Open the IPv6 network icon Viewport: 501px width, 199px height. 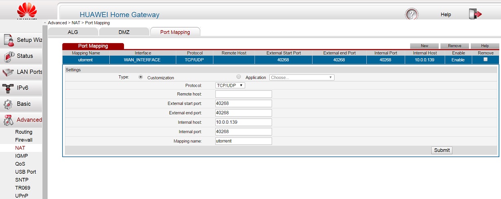[x=8, y=88]
